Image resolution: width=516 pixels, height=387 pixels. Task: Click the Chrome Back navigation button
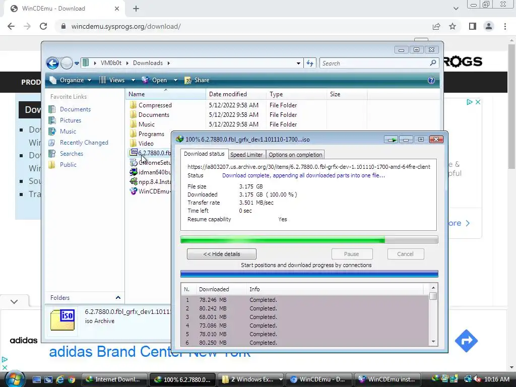coord(11,26)
